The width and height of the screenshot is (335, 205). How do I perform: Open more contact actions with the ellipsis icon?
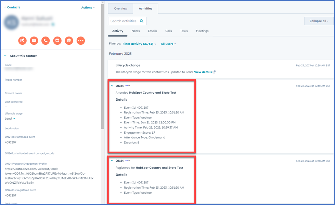click(81, 41)
